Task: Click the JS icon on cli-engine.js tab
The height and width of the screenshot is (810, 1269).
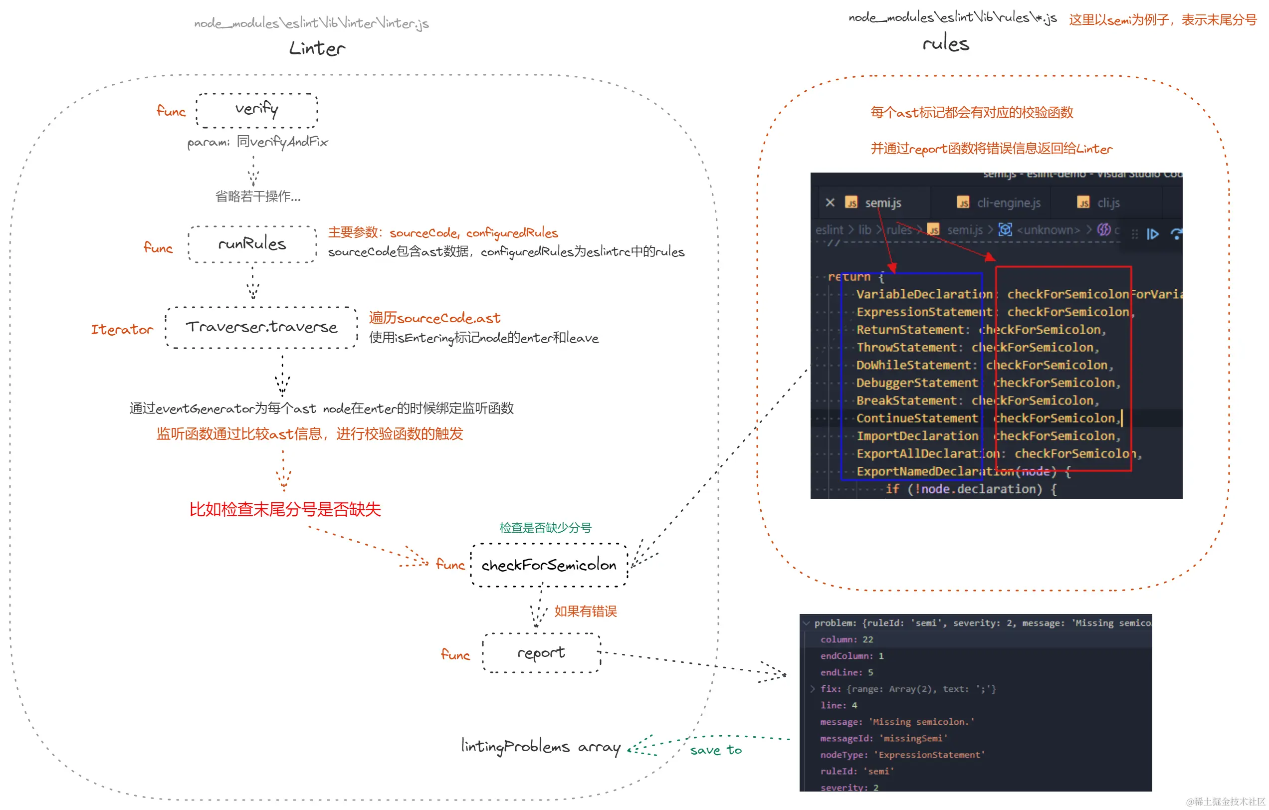Action: (963, 203)
